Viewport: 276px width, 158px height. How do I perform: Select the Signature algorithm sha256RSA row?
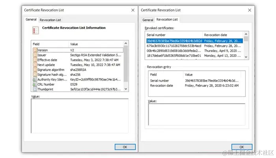click(78, 70)
